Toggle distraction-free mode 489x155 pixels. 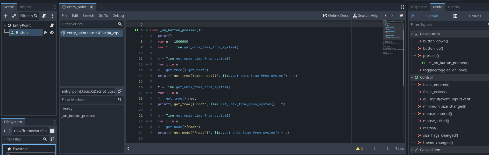pos(402,7)
